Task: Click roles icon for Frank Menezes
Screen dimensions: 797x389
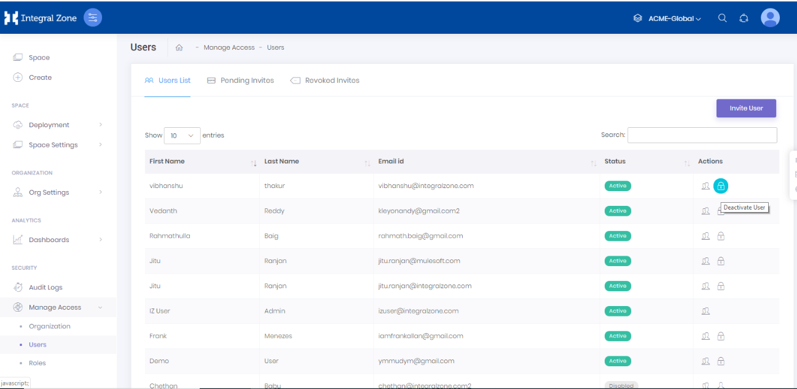Action: 705,336
